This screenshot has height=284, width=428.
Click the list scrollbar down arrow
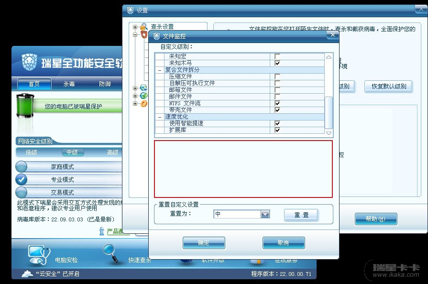pyautogui.click(x=329, y=133)
